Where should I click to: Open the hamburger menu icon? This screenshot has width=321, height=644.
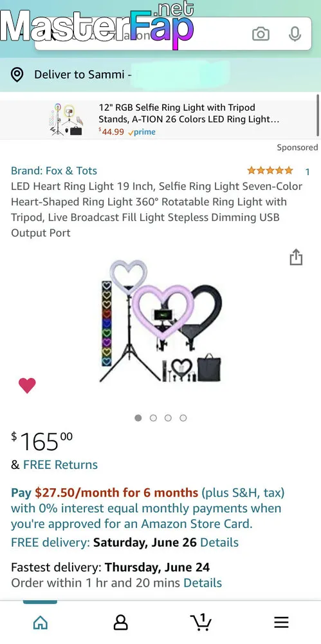coord(281,623)
